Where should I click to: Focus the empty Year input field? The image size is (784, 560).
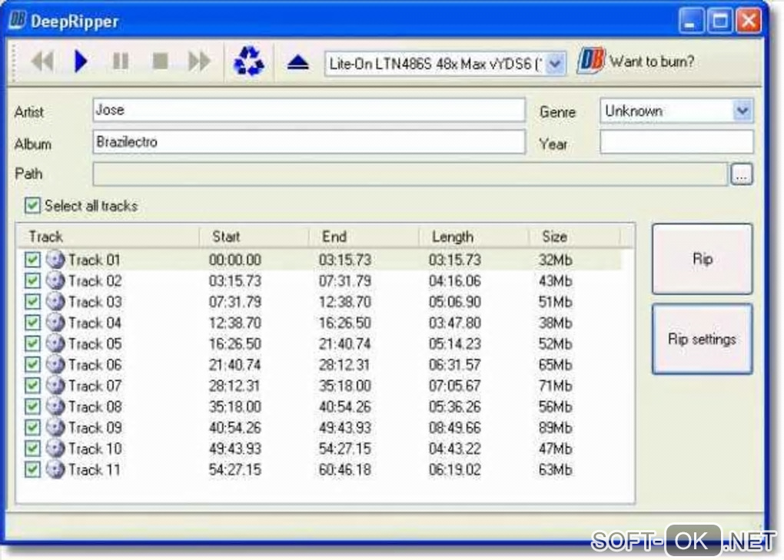click(x=676, y=142)
